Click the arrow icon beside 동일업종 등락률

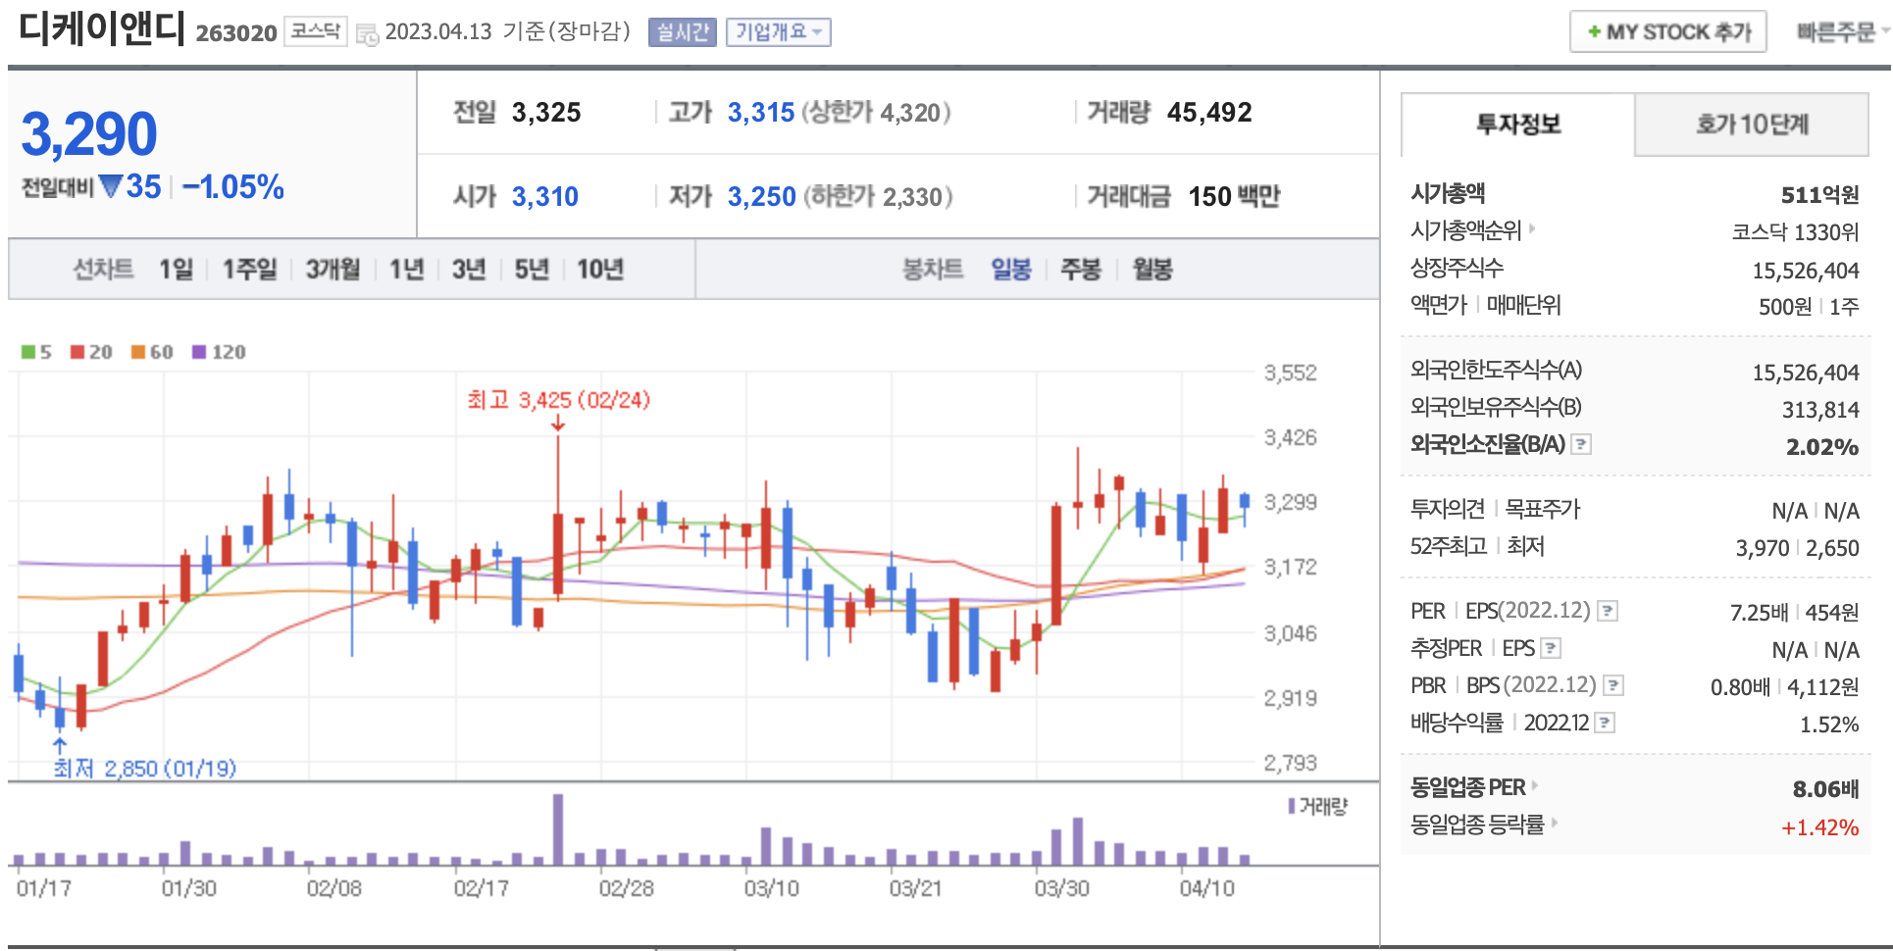(1554, 823)
